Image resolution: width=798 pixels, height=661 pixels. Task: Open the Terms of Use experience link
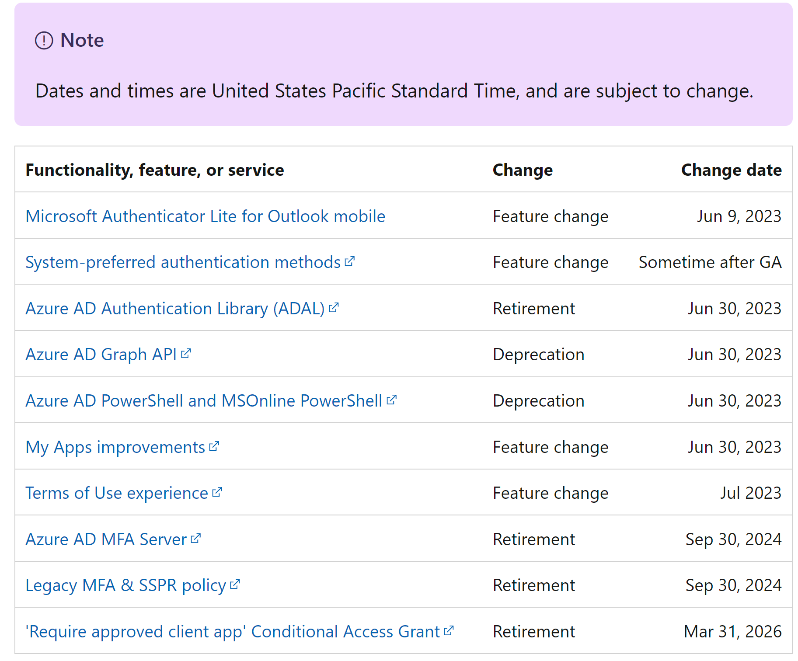(117, 493)
